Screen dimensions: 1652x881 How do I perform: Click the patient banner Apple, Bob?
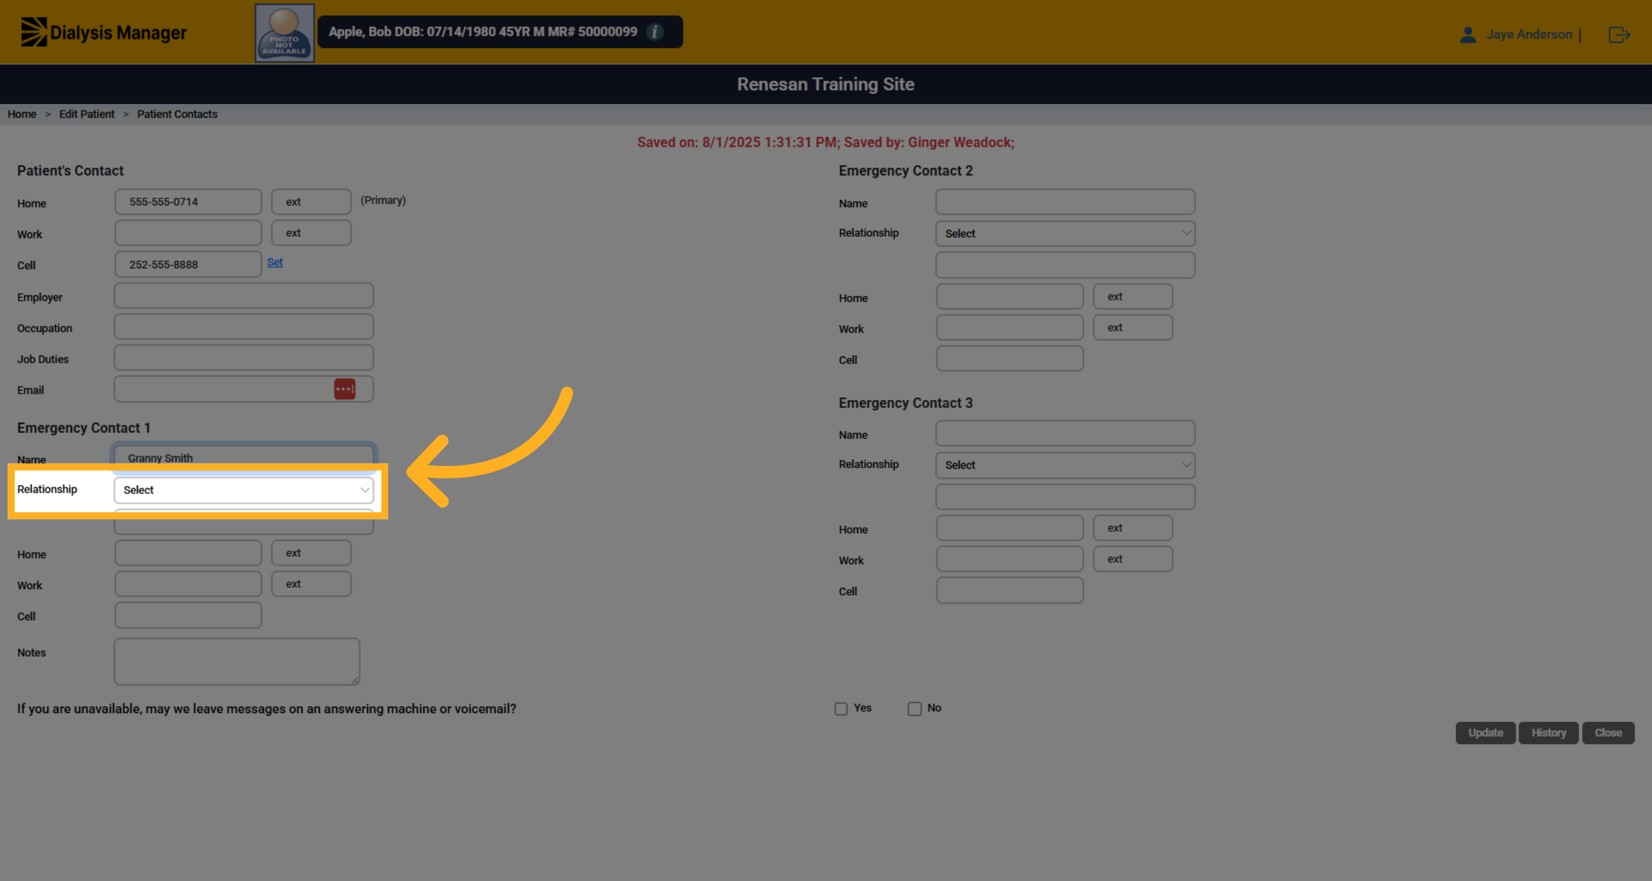500,32
